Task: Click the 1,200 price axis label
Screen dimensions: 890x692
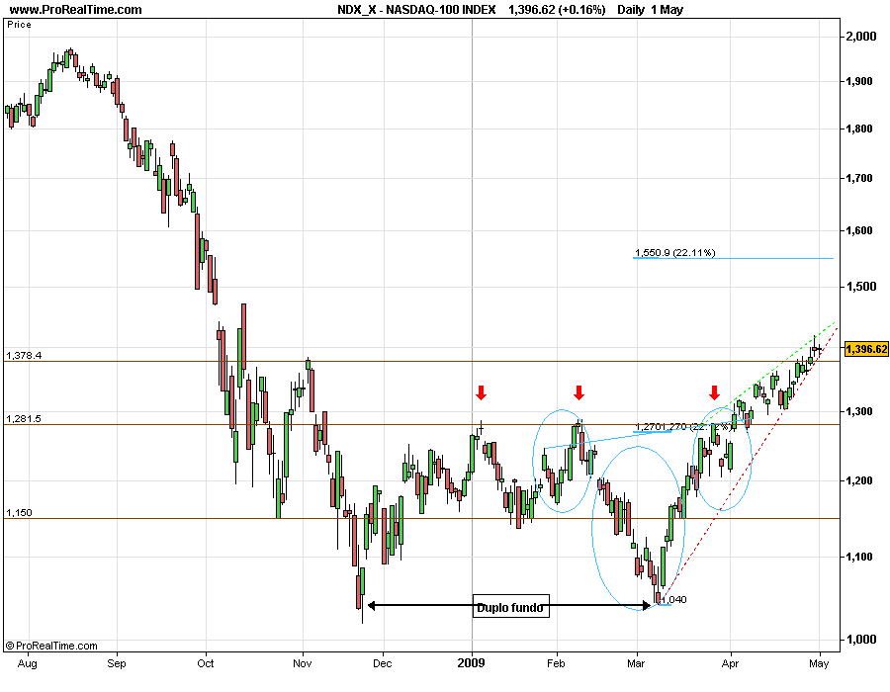Action: 859,480
